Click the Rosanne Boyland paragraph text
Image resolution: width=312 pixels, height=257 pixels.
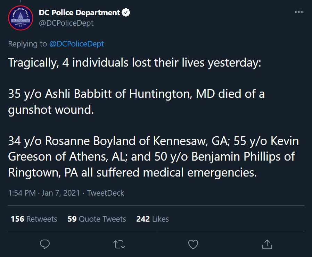[x=154, y=157]
